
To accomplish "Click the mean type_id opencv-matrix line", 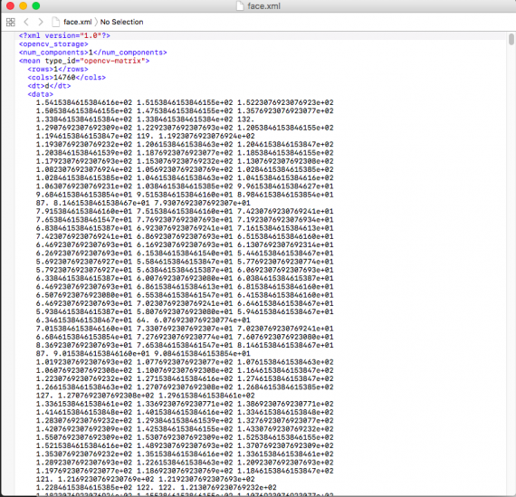I will coord(84,61).
